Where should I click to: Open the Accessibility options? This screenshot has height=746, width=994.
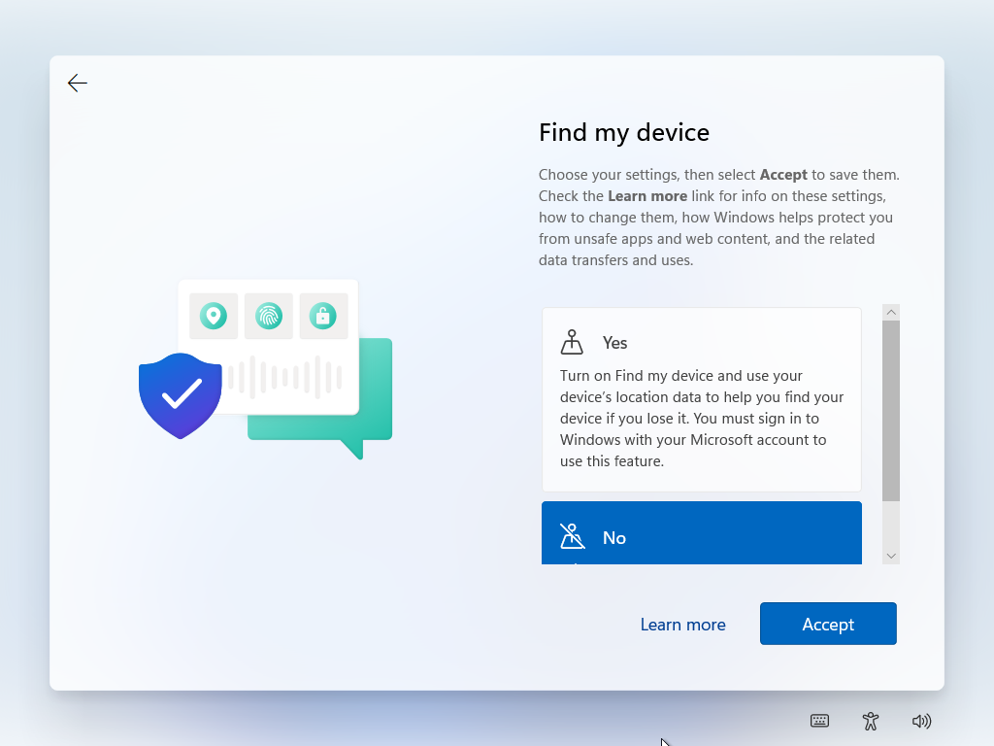[871, 721]
